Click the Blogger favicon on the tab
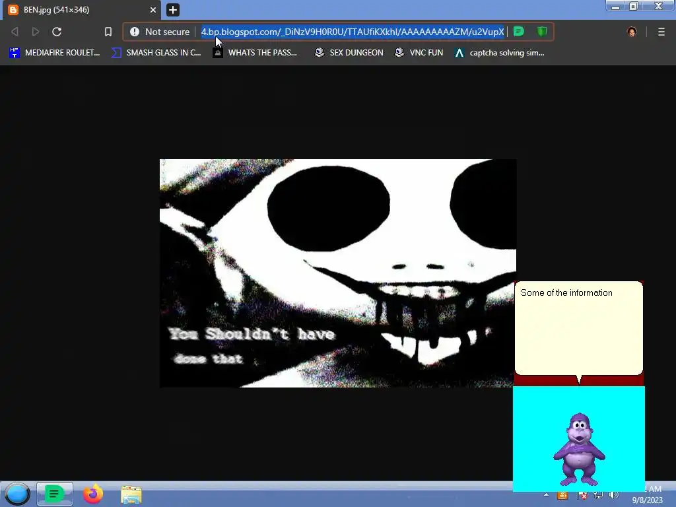This screenshot has height=507, width=676. (13, 9)
